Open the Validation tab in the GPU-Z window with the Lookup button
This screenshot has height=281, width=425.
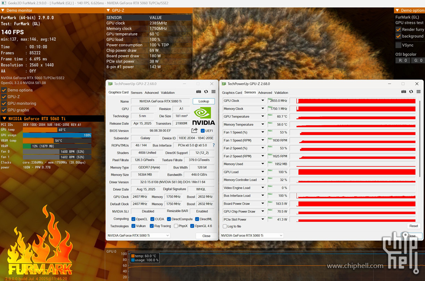168,92
